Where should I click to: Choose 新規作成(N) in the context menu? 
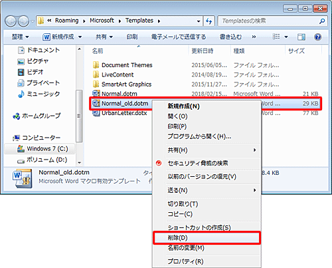coord(206,106)
